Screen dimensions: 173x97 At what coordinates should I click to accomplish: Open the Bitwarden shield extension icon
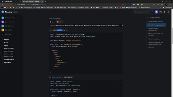134,5
